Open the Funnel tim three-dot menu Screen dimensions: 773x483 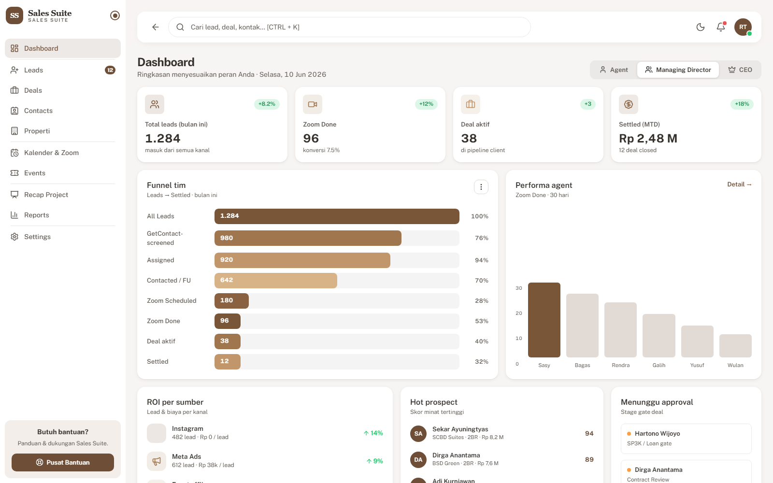click(481, 187)
